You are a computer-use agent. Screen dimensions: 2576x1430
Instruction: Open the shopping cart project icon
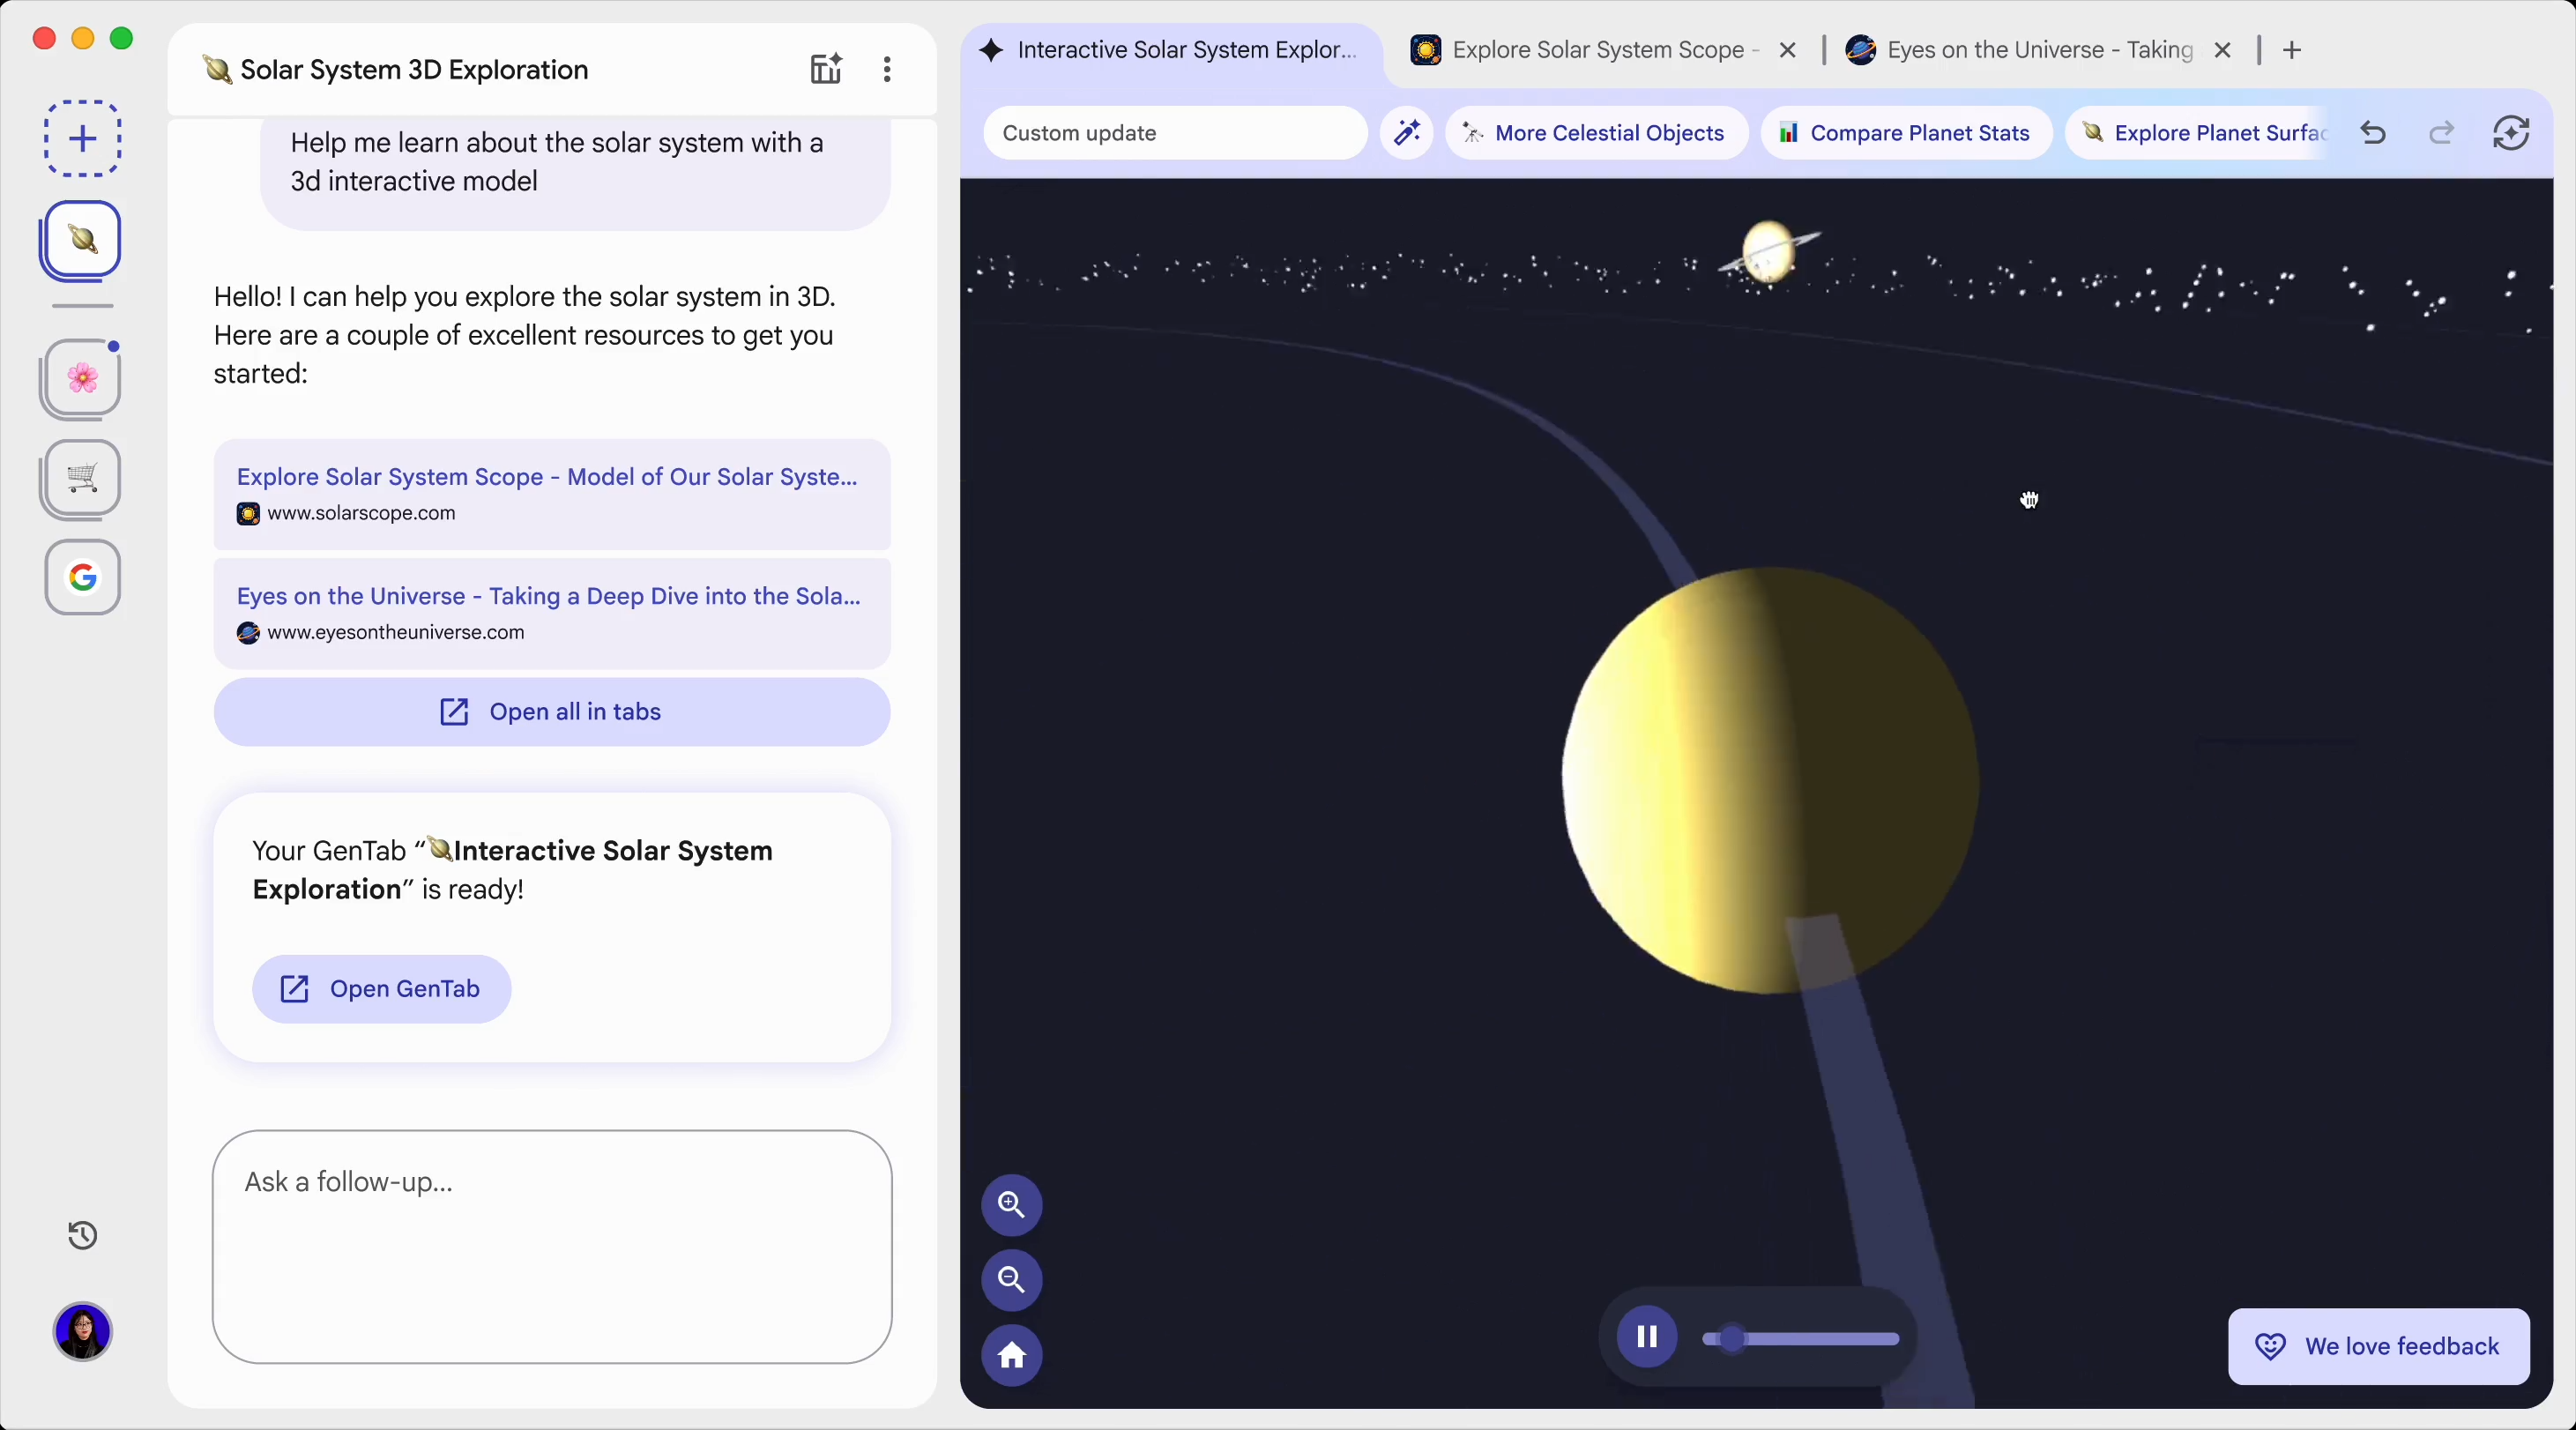(x=82, y=478)
